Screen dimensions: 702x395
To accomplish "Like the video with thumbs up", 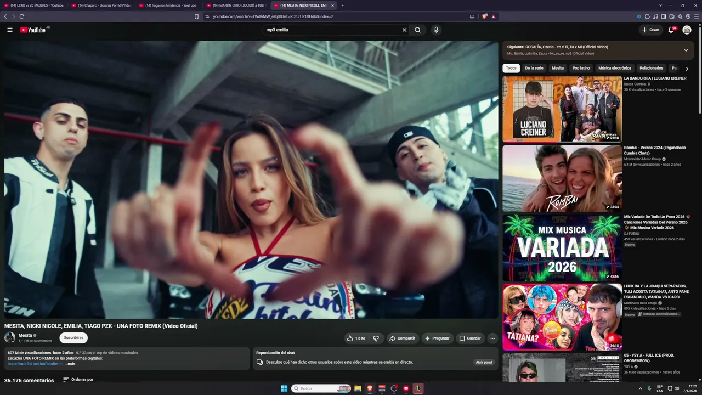I will [355, 338].
